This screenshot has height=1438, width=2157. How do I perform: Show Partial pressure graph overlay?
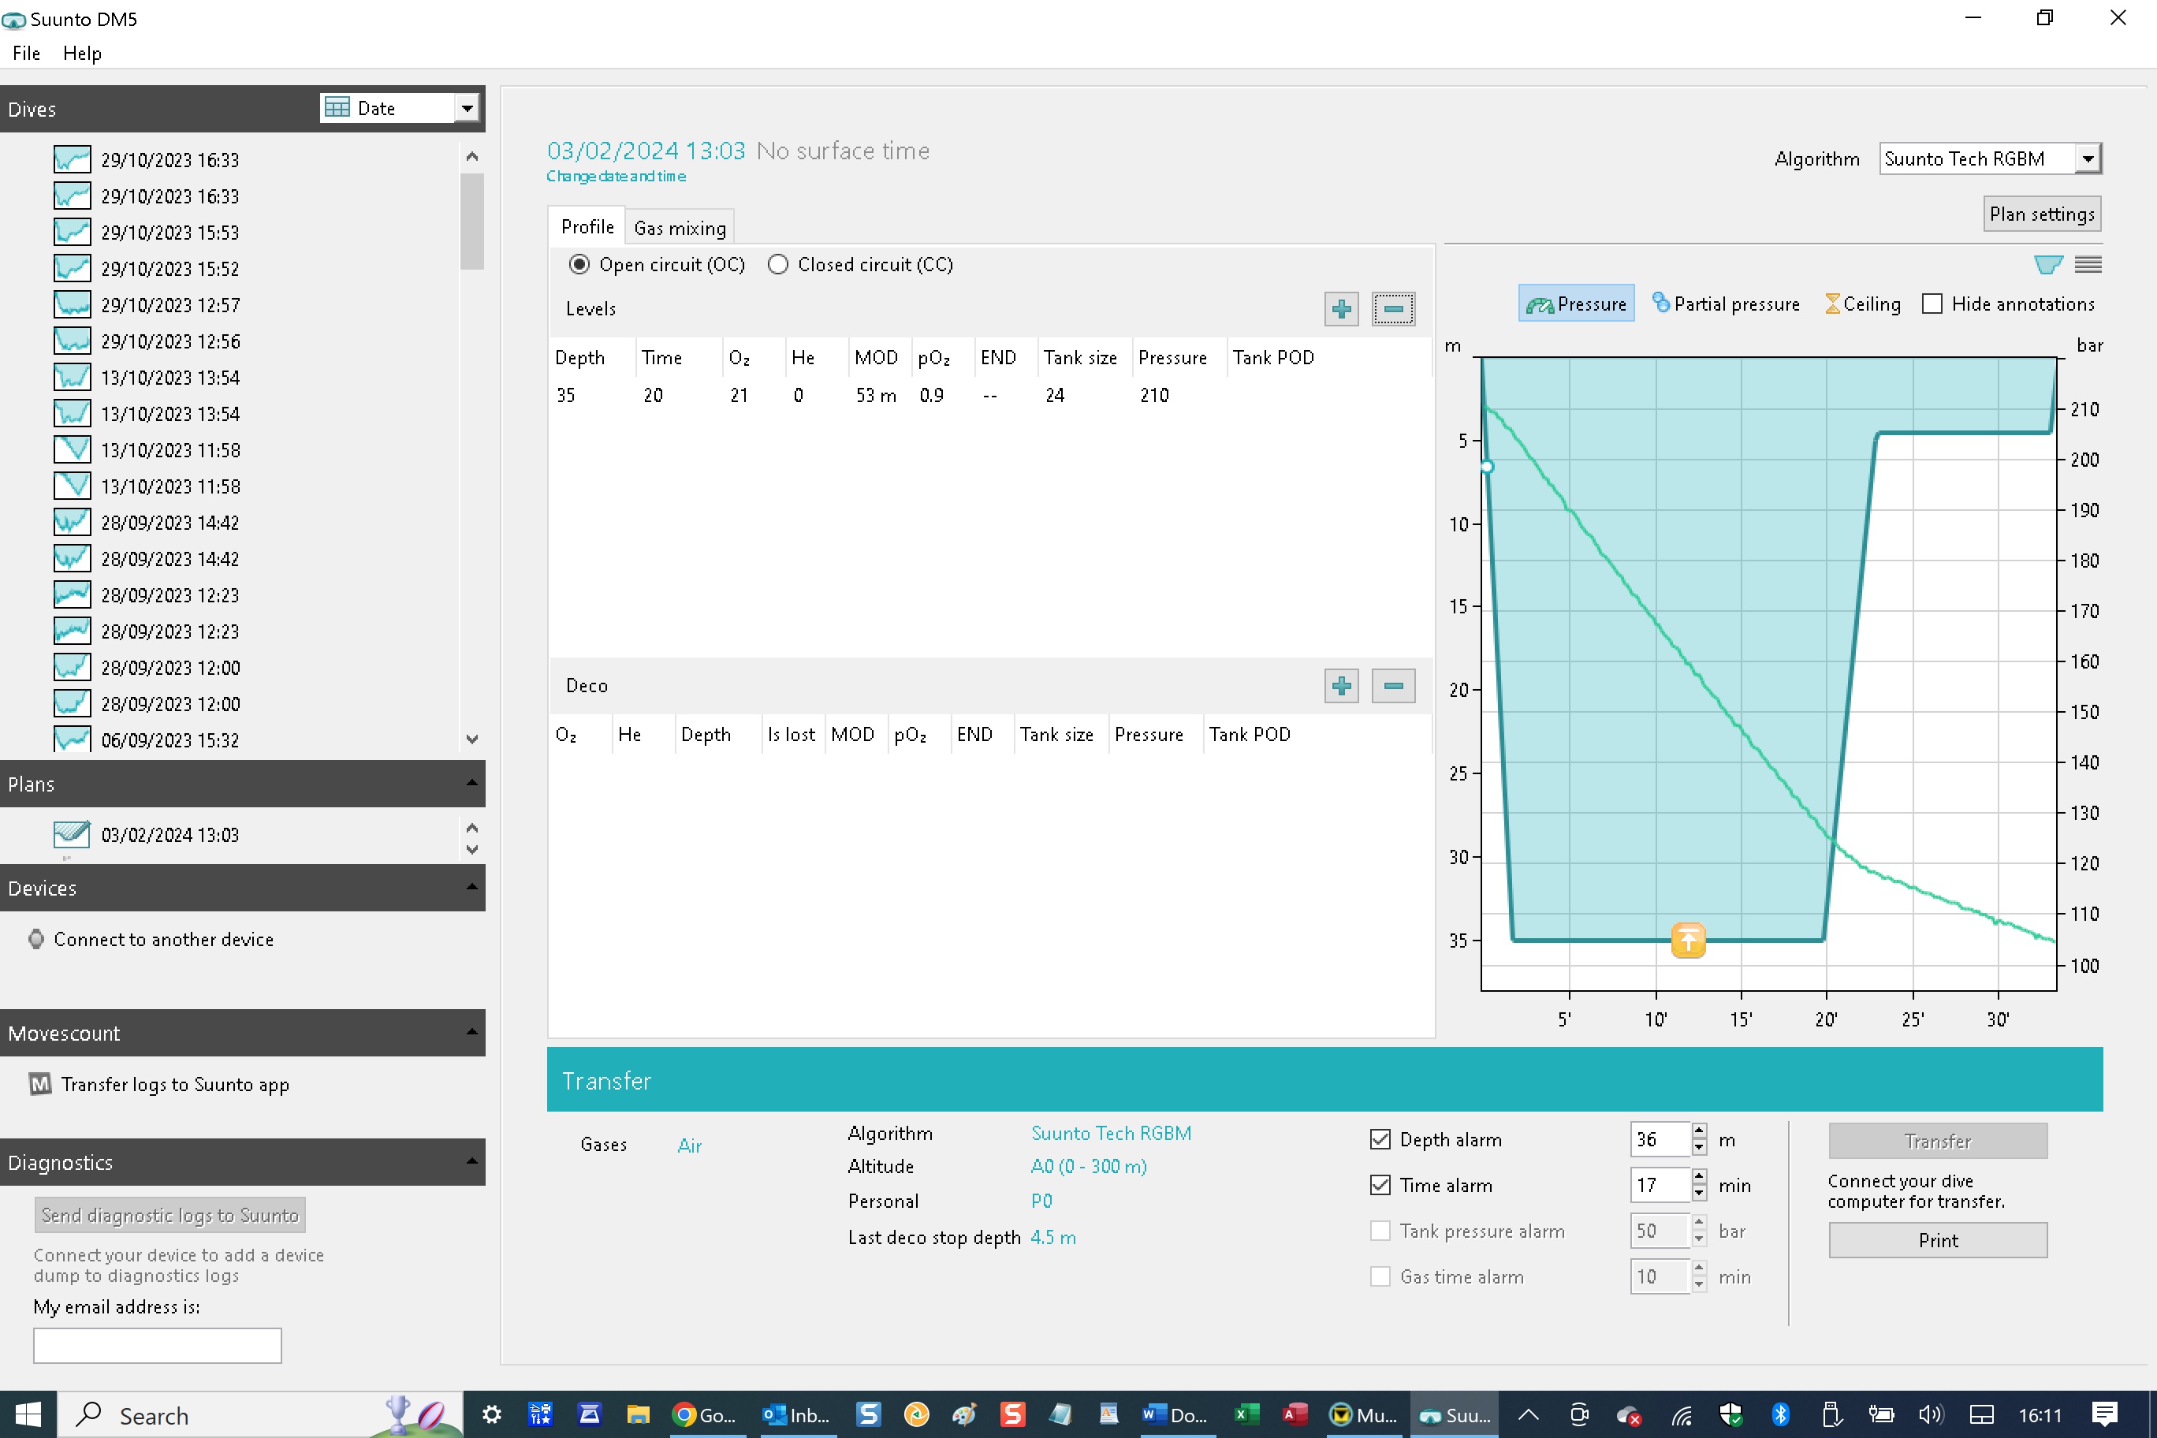tap(1725, 304)
